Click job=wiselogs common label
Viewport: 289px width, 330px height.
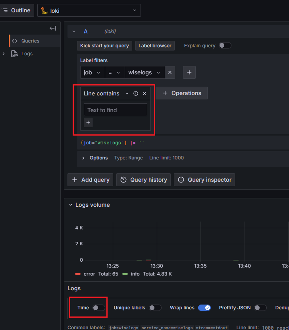[x=123, y=328]
